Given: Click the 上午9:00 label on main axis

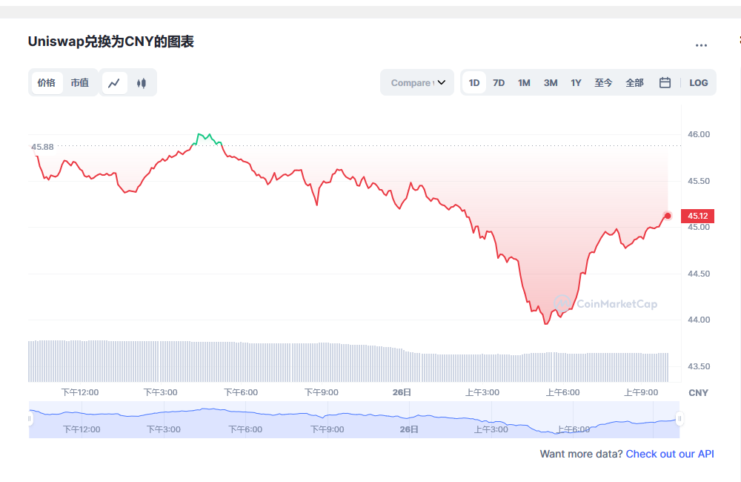Looking at the screenshot, I should [641, 392].
